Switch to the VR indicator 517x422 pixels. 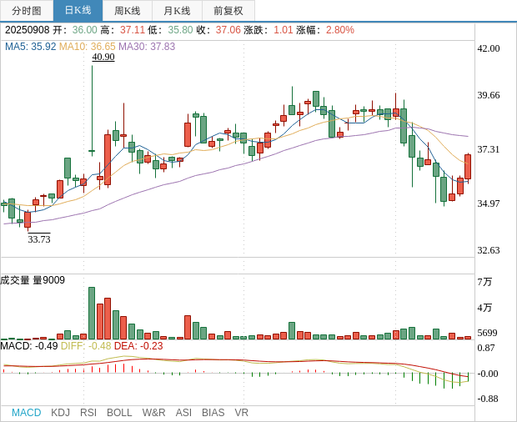tap(241, 413)
